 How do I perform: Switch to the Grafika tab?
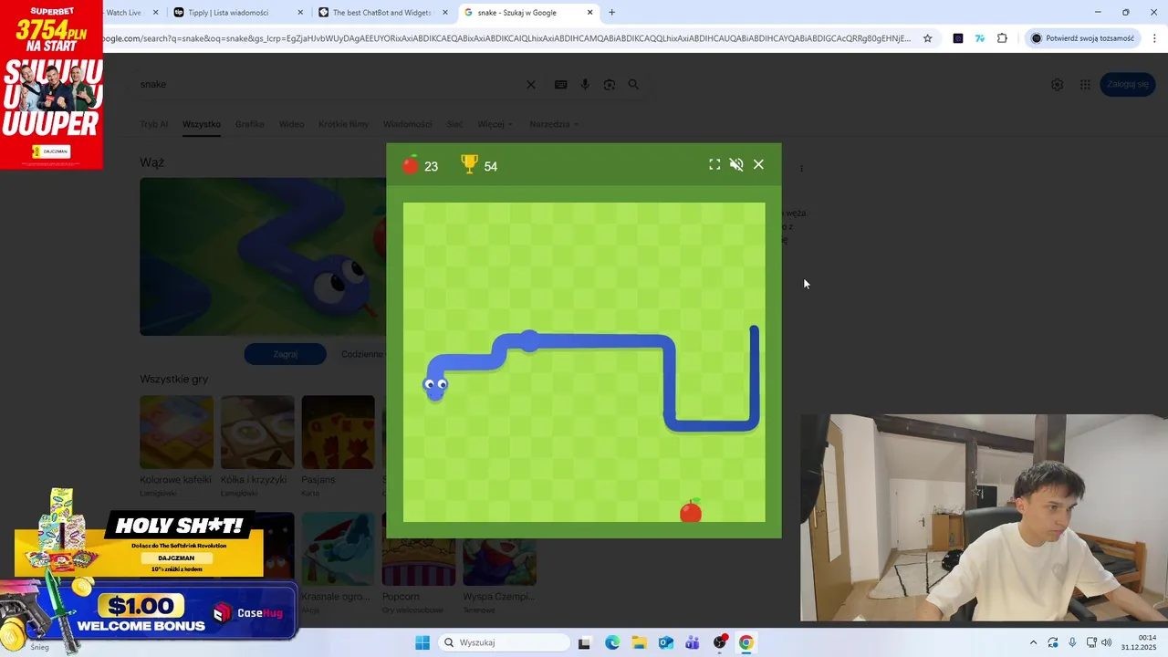[x=249, y=124]
